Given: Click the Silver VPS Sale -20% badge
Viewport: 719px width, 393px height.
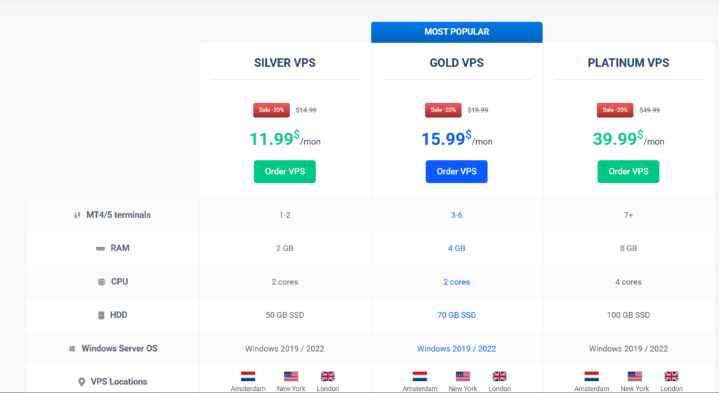Looking at the screenshot, I should (x=271, y=110).
